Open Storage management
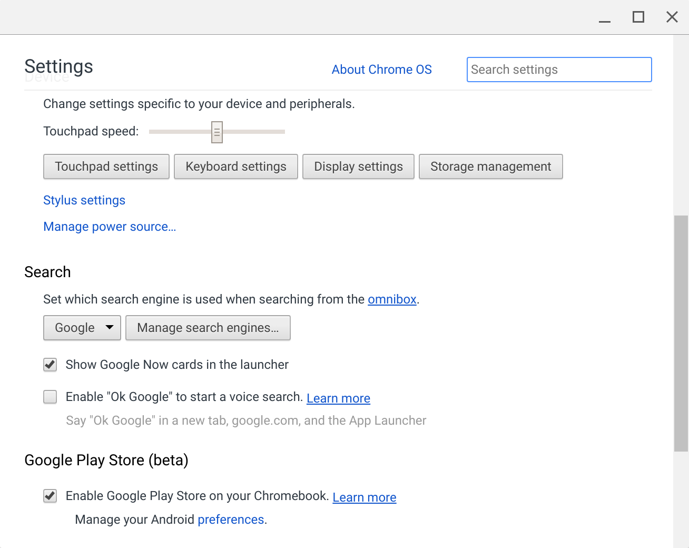This screenshot has width=689, height=548. (490, 167)
